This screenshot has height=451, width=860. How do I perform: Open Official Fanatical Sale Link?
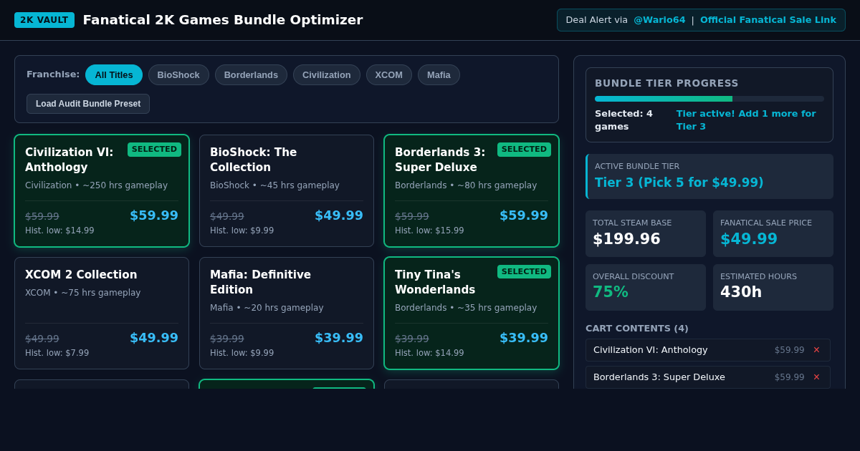coord(768,20)
